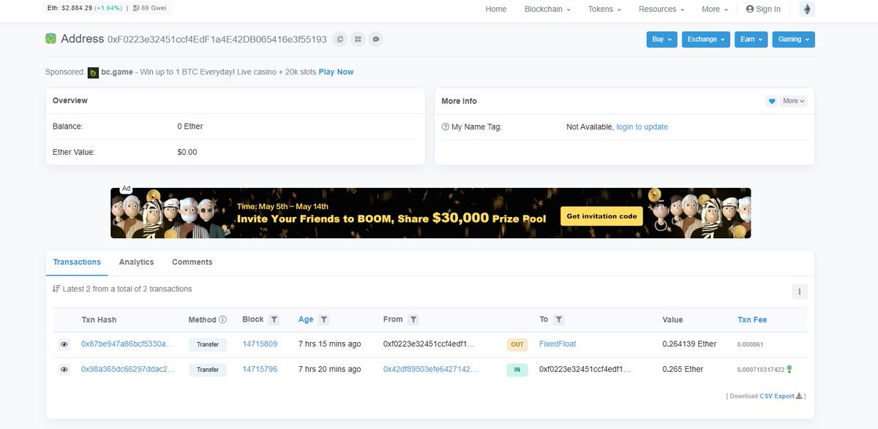This screenshot has height=429, width=878.
Task: Expand the Buy dropdown button
Action: 661,39
